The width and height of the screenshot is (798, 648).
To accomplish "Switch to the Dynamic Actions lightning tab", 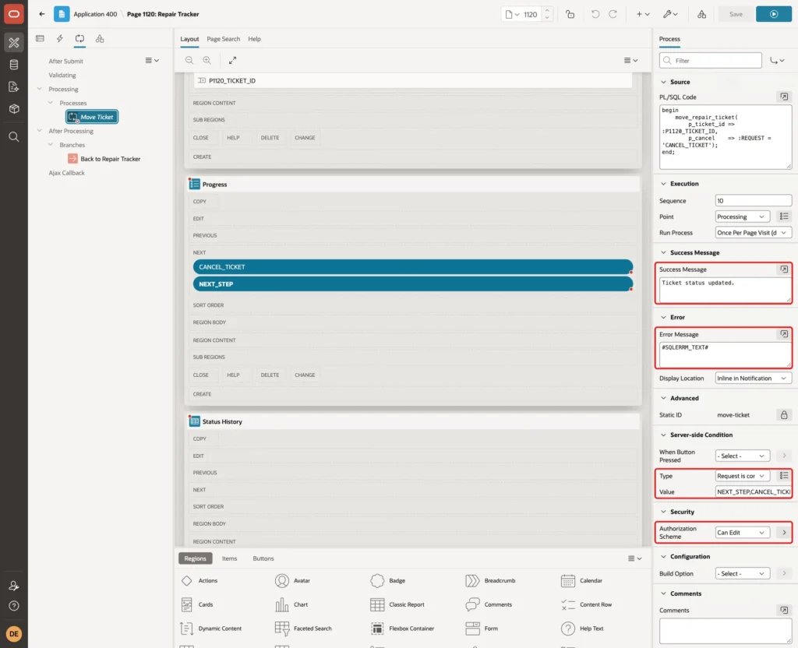I will click(x=59, y=39).
